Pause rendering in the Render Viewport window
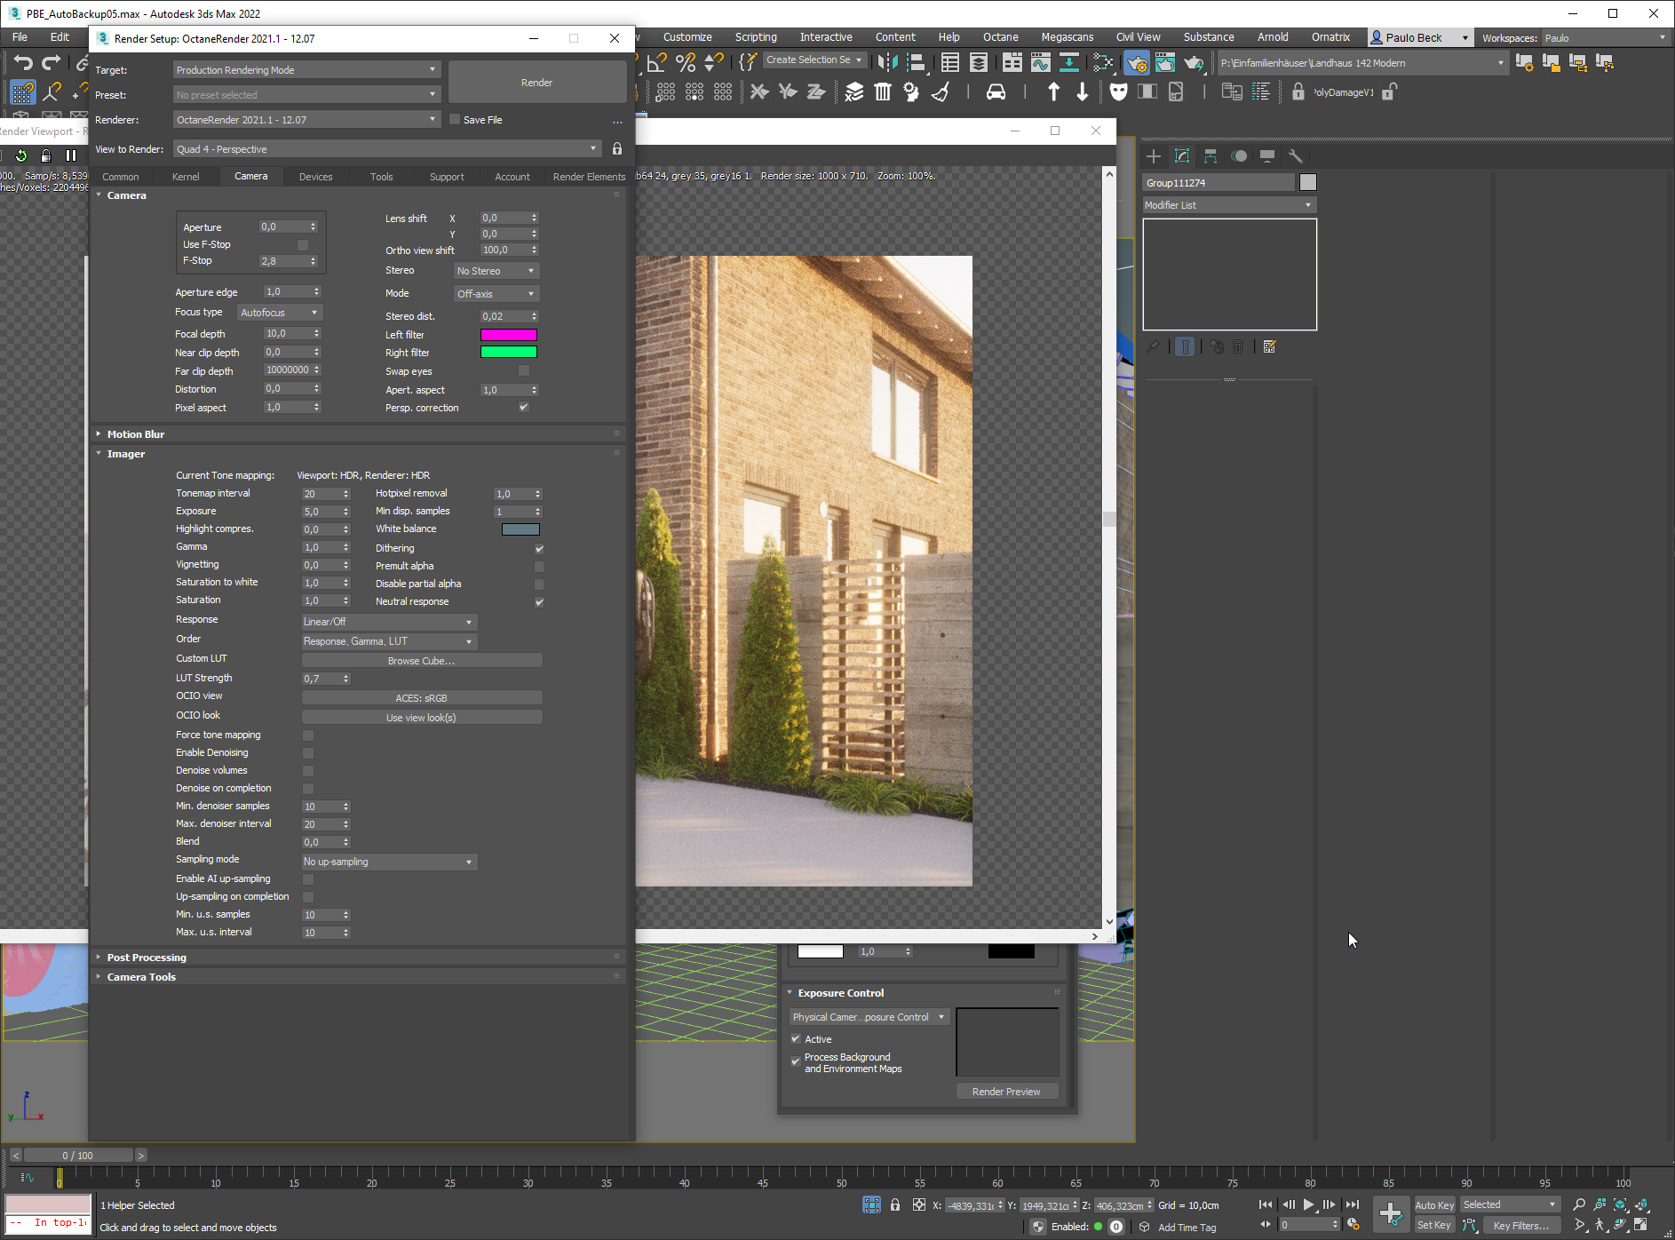 tap(71, 155)
